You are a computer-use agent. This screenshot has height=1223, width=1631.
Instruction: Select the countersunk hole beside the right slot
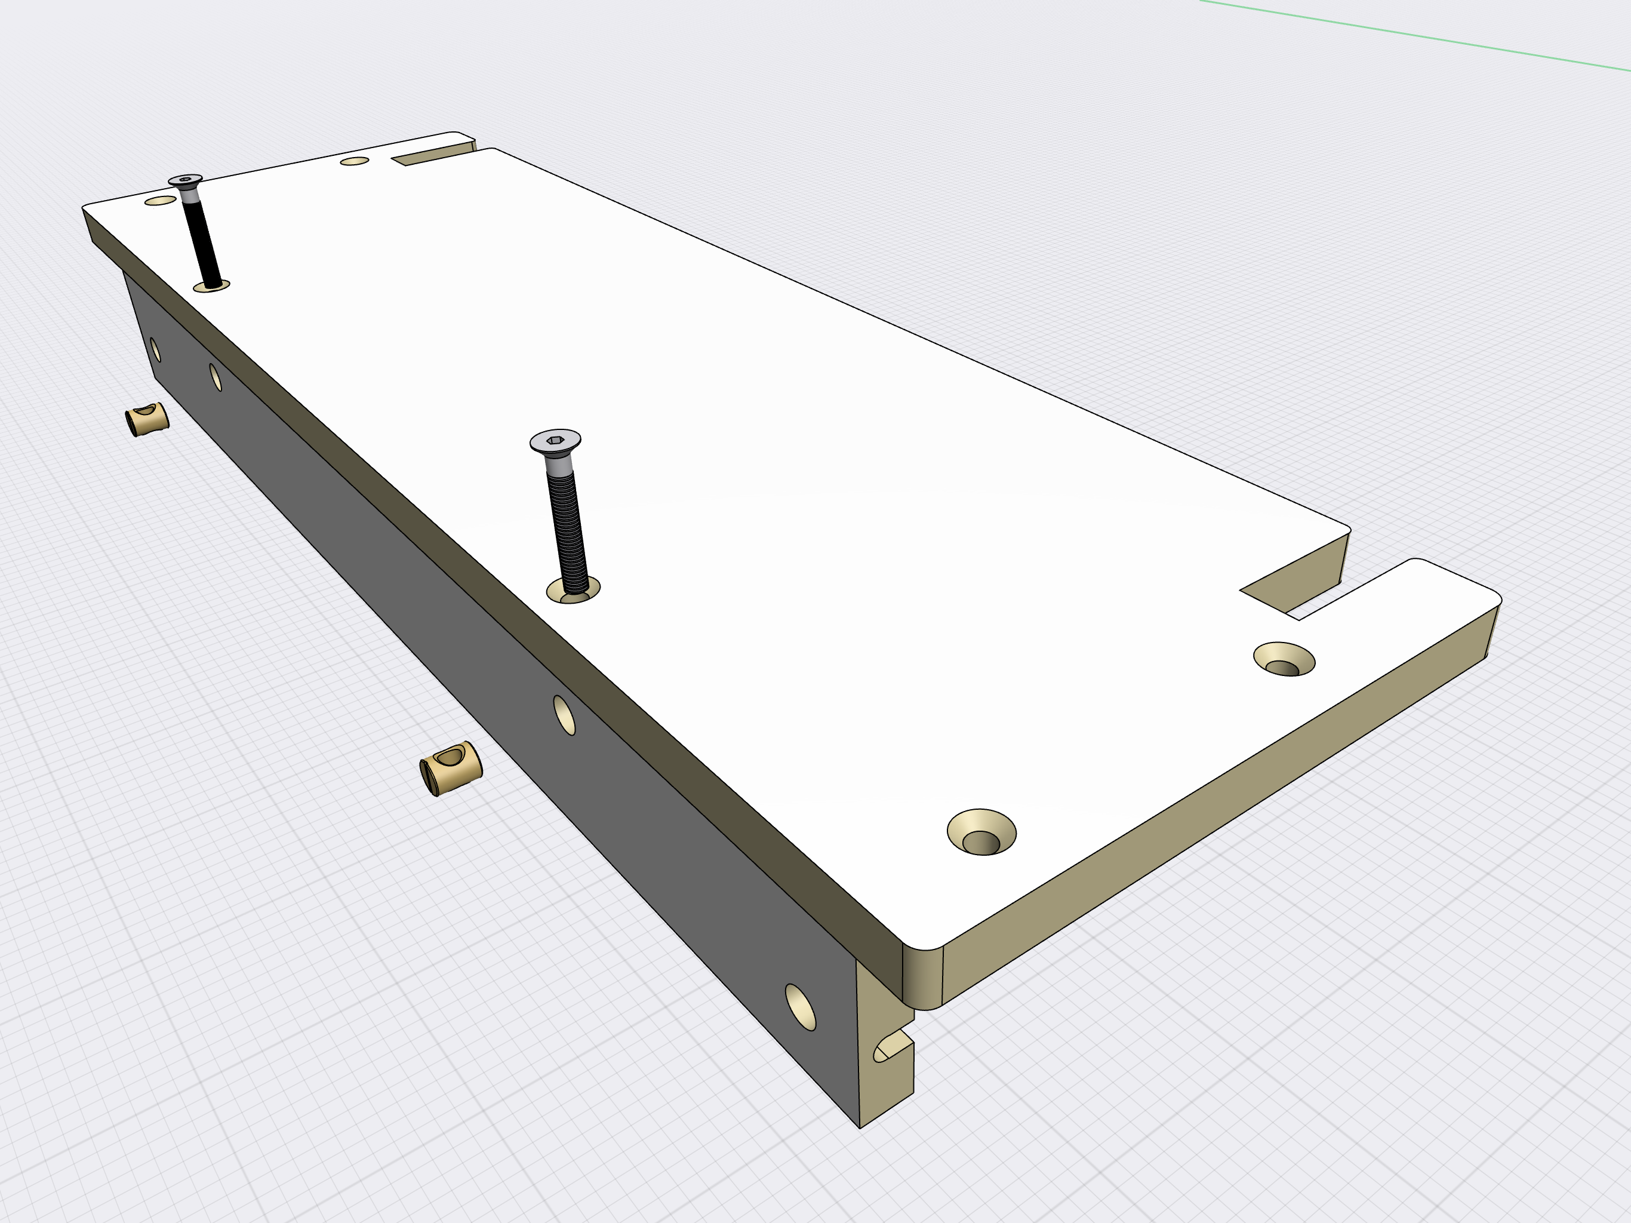tap(1284, 659)
